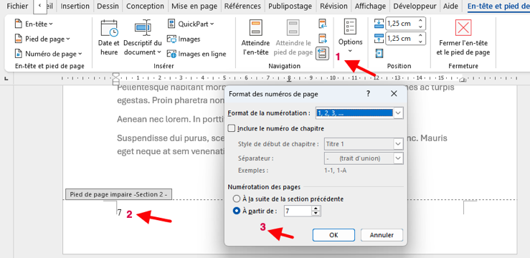Close header with Fermer l'en-tête button
530x258 pixels.
(463, 38)
